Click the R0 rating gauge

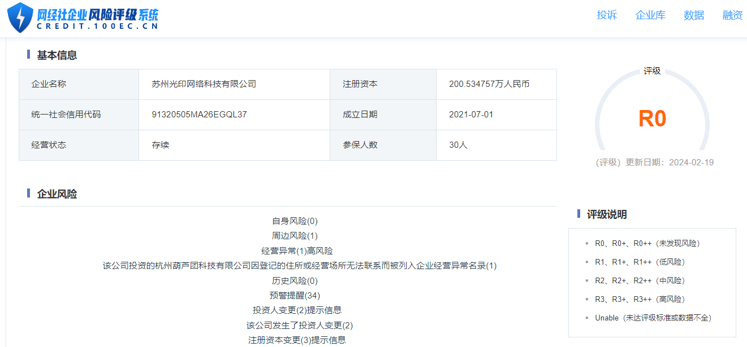[x=652, y=119]
